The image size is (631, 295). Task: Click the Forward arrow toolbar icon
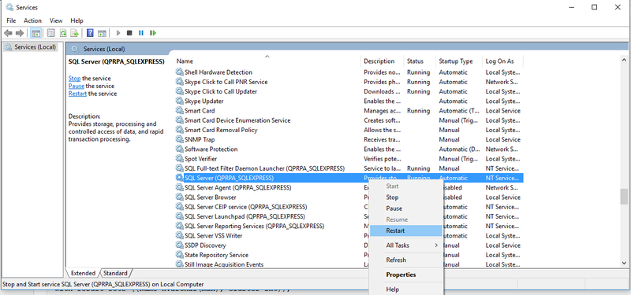pos(19,33)
